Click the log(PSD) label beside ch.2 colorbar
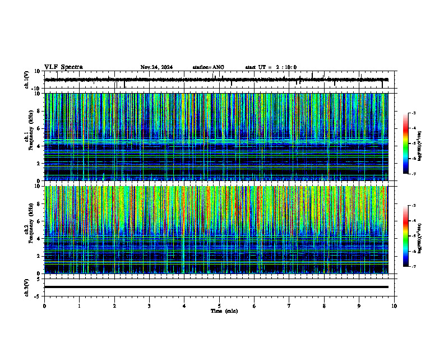This screenshot has width=444, height=343. coord(419,238)
